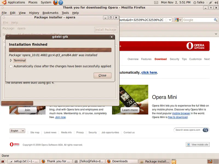Viewport: 219px width, 164px height.
Task: Click the trash icon in bottom panel
Action: click(174, 162)
